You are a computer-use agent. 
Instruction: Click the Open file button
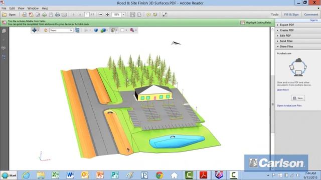[9, 14]
